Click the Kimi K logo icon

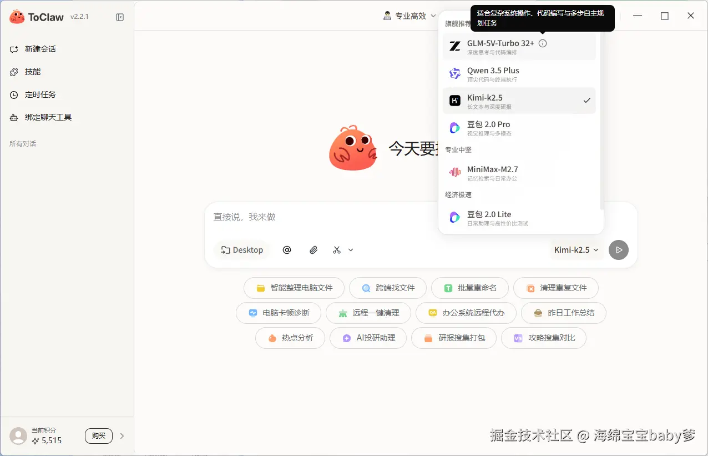tap(455, 101)
